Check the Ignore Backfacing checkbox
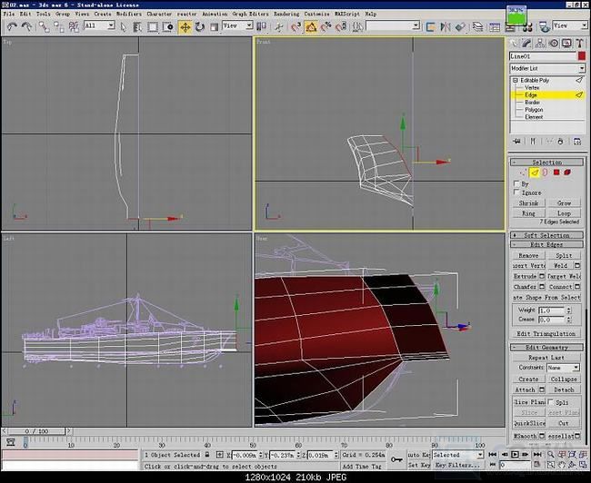Viewport: 591px width, 483px height. pos(516,192)
